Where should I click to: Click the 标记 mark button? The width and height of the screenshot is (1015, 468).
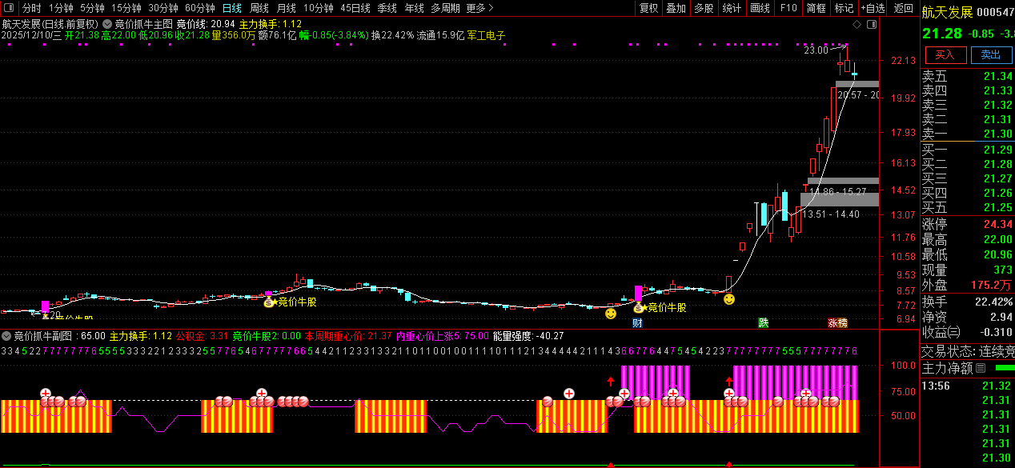coord(844,8)
